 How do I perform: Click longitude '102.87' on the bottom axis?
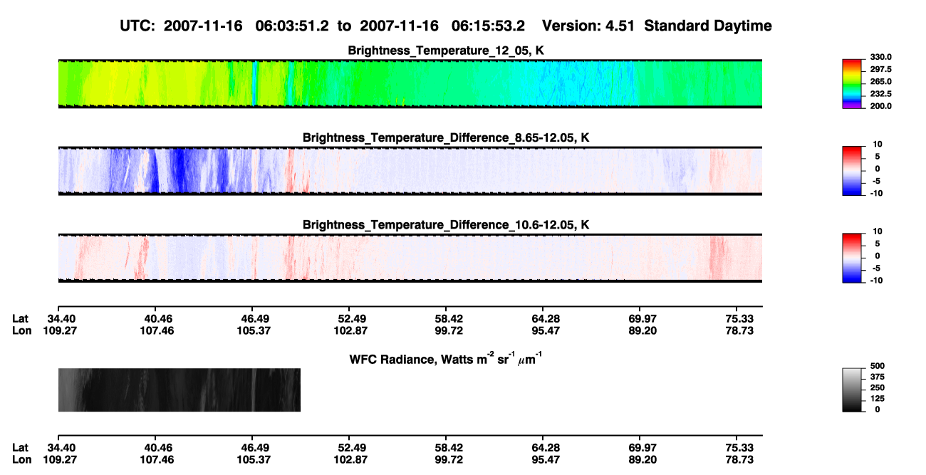coord(349,460)
